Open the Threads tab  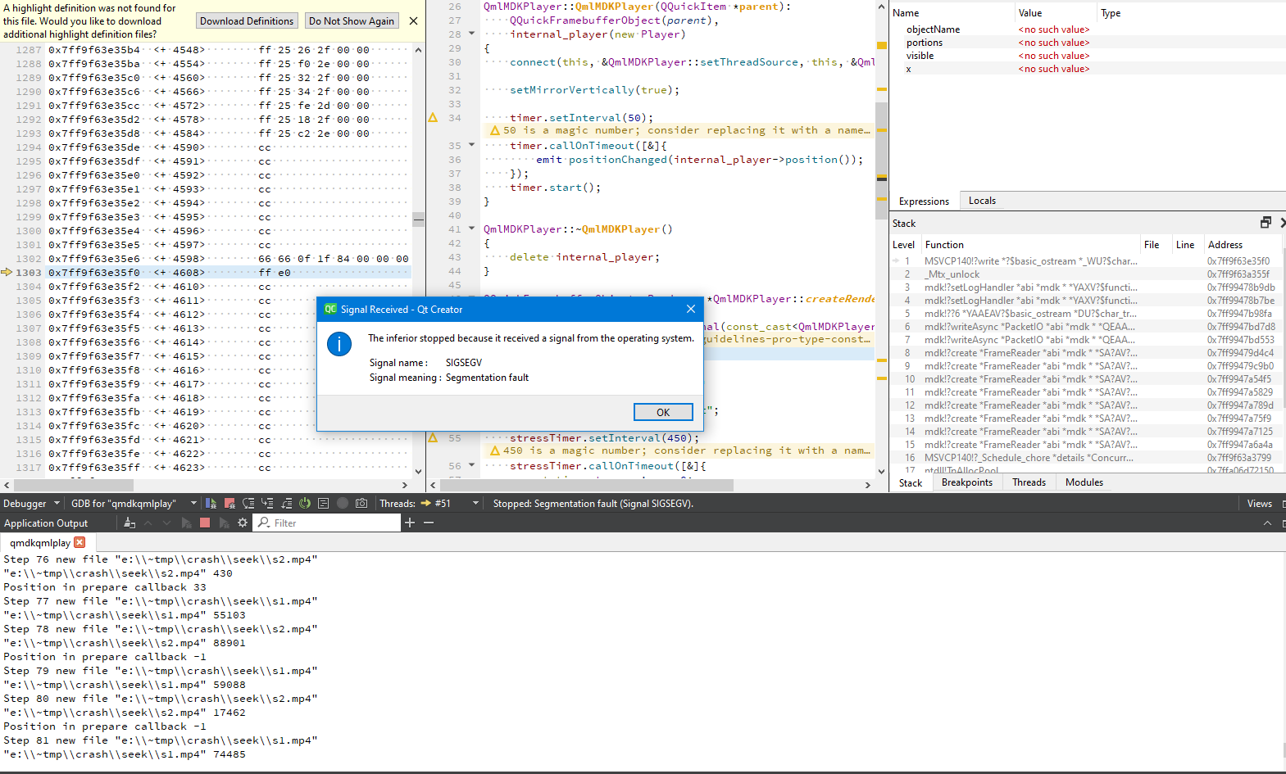point(1029,482)
